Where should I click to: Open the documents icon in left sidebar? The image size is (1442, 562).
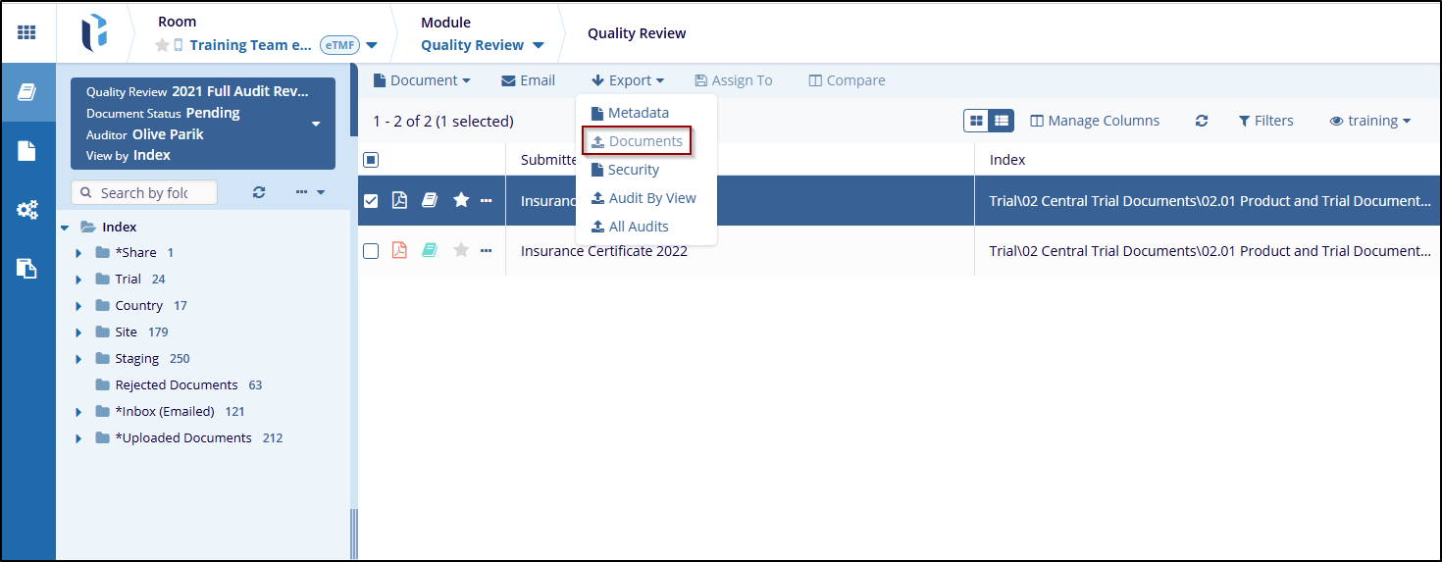click(x=27, y=151)
